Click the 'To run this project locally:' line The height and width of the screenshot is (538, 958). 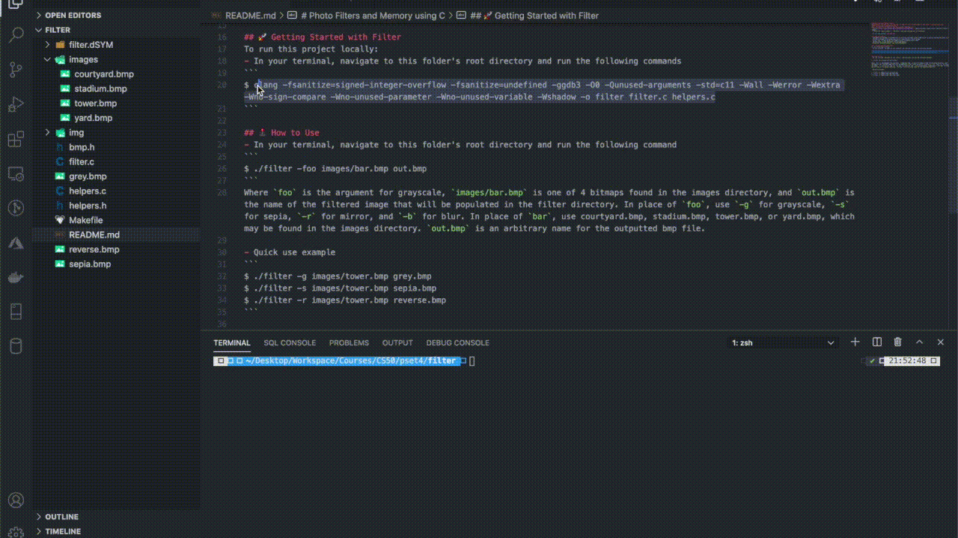pyautogui.click(x=311, y=49)
